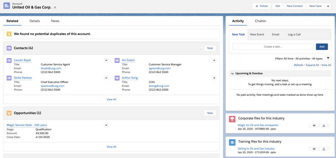
Task: Download the Selling to Oil and Gas file
Action: coord(324,149)
